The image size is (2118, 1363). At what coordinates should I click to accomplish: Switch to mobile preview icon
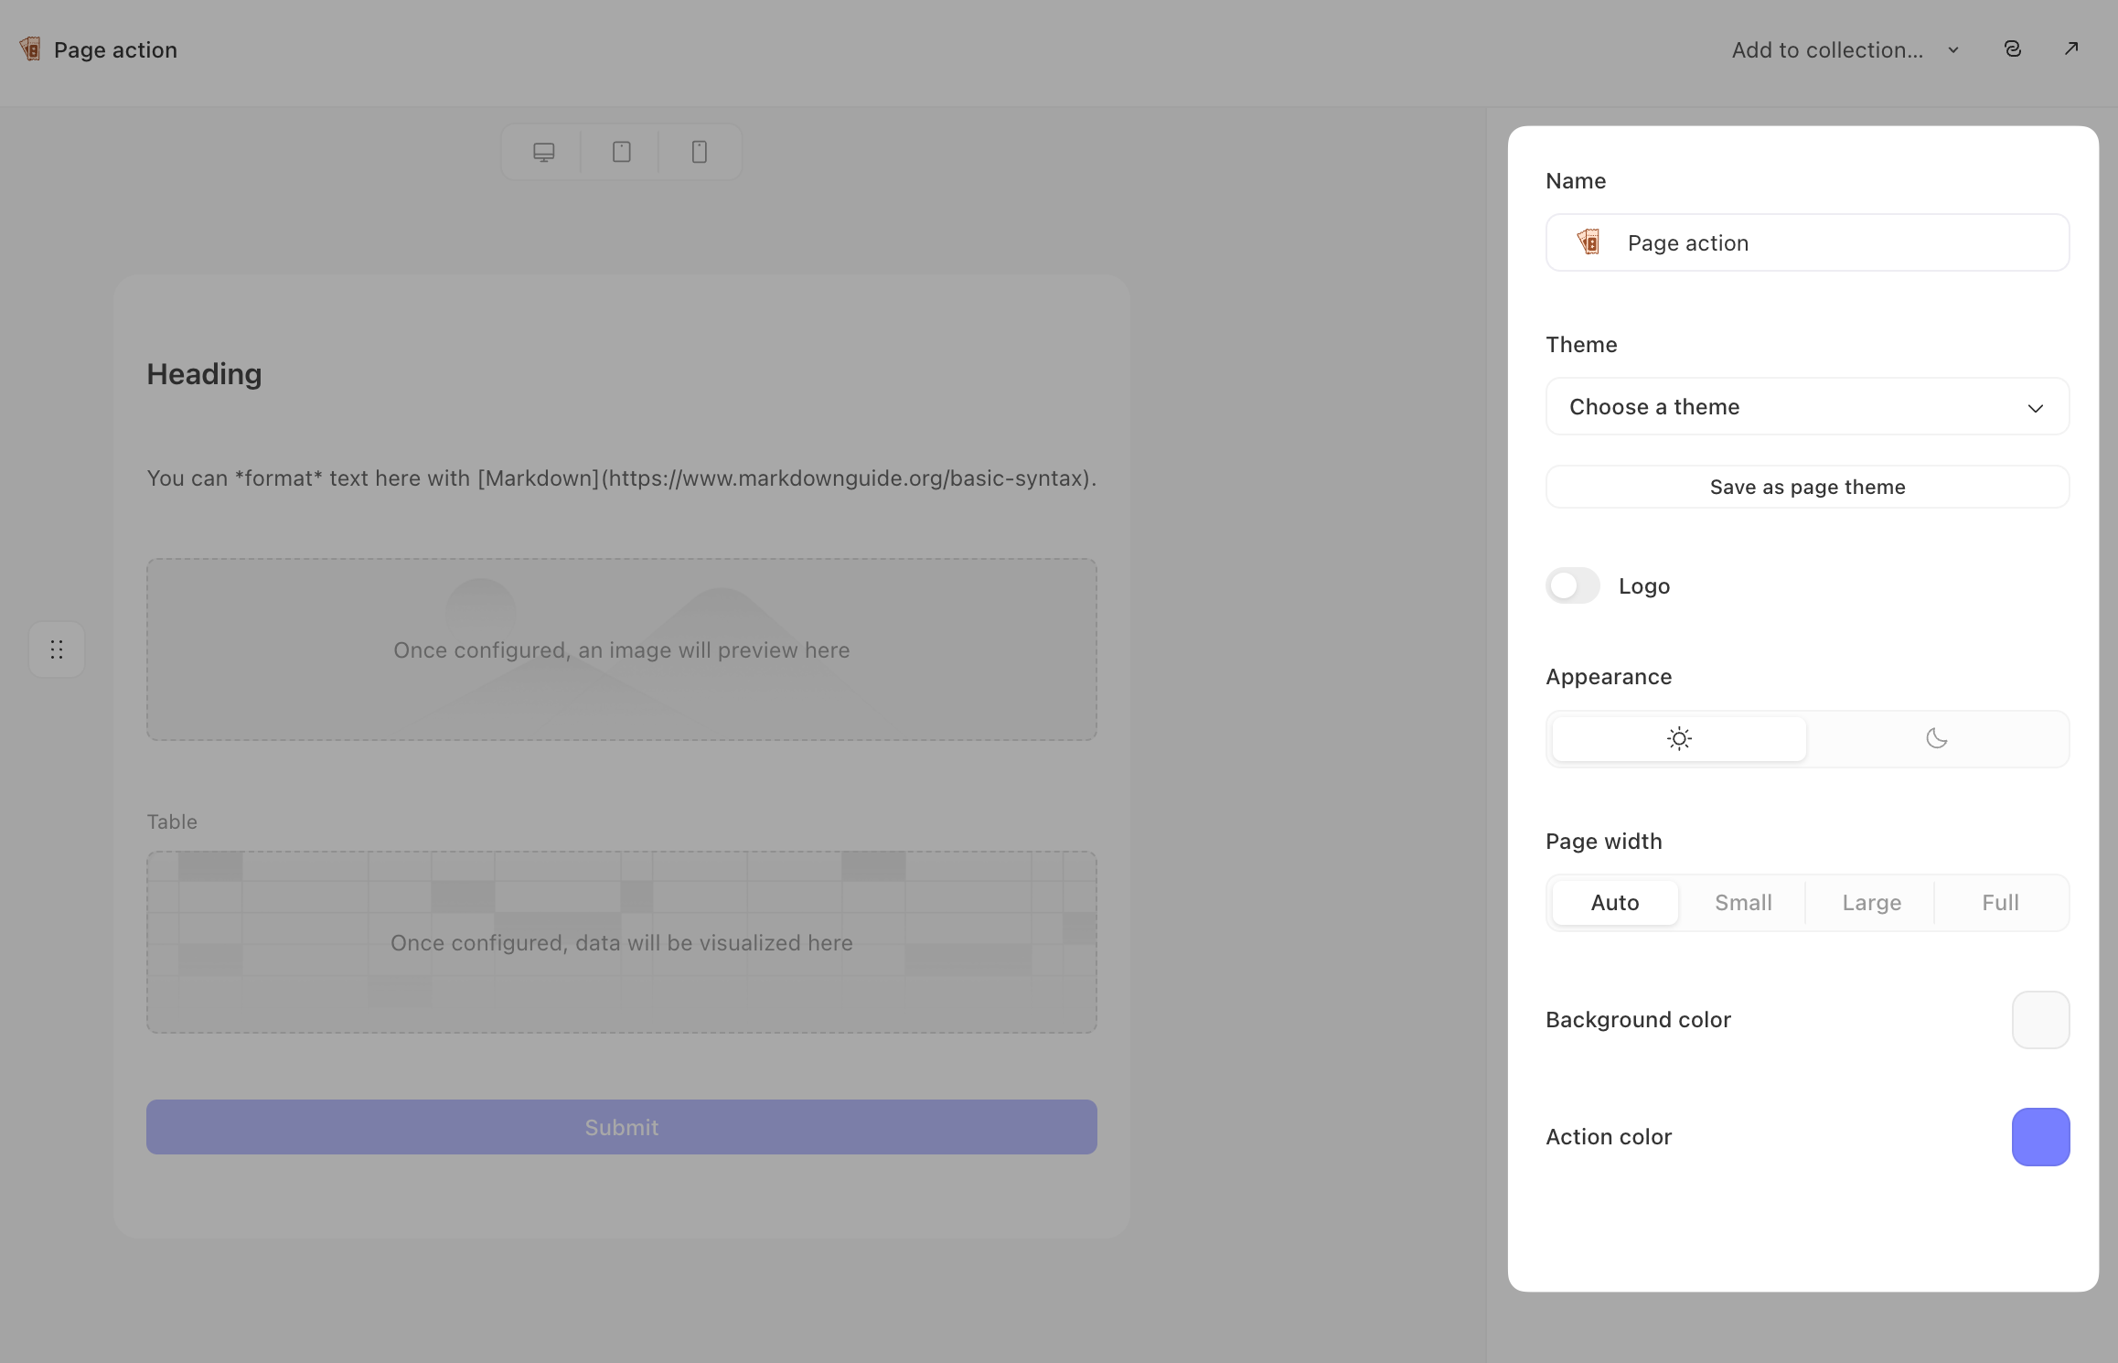tap(700, 152)
